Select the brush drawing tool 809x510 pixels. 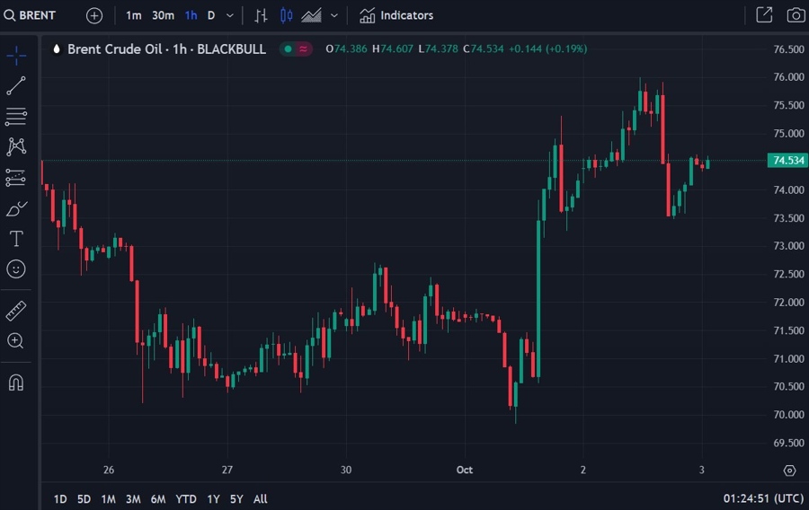click(x=16, y=208)
